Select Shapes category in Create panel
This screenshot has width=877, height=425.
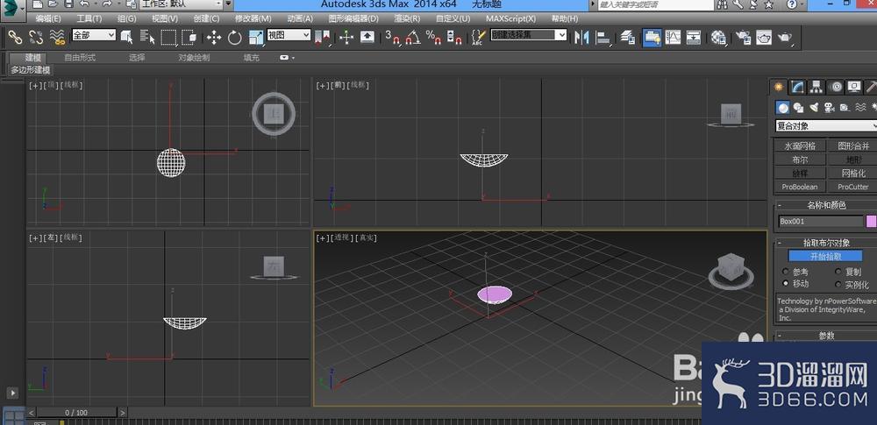(798, 108)
